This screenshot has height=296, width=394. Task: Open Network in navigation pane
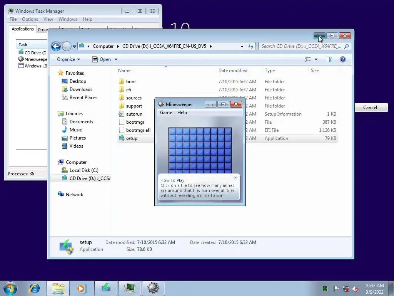click(x=74, y=194)
